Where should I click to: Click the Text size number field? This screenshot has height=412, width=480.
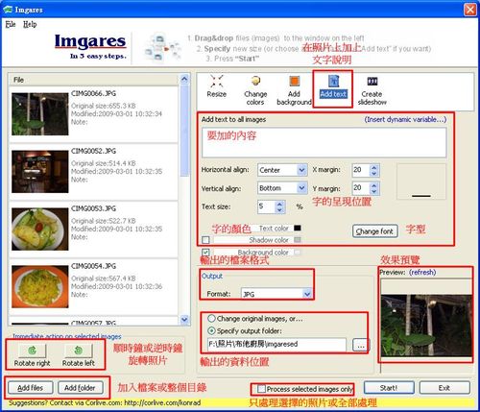pyautogui.click(x=266, y=206)
